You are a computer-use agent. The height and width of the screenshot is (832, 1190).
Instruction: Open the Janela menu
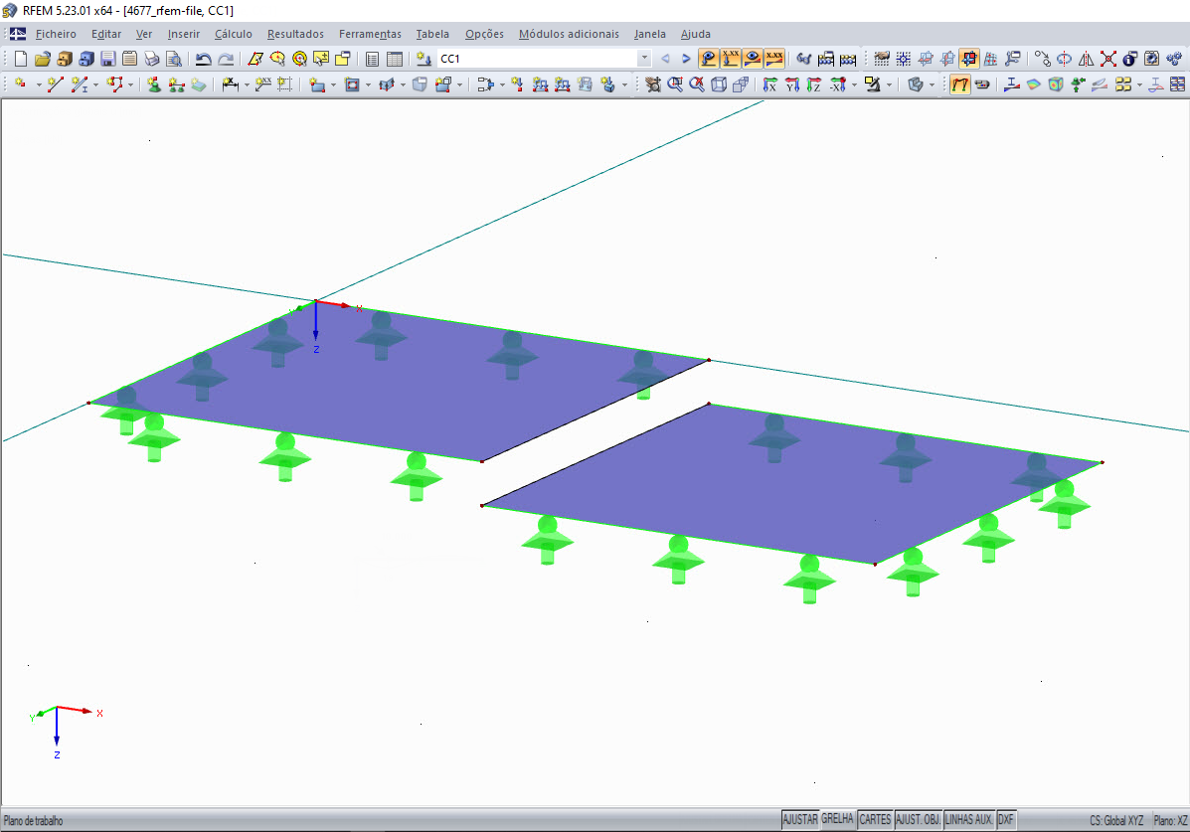click(x=649, y=34)
